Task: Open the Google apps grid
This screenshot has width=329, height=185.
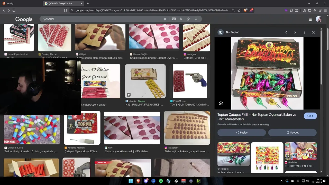Action: tap(310, 19)
